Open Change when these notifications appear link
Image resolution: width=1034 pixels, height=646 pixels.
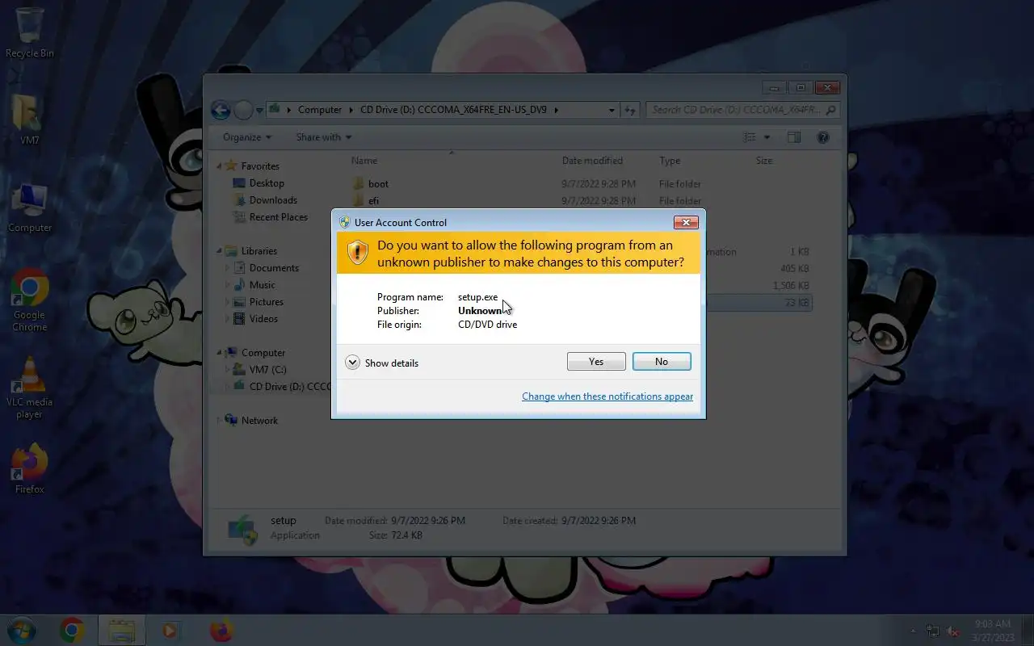[x=607, y=396]
